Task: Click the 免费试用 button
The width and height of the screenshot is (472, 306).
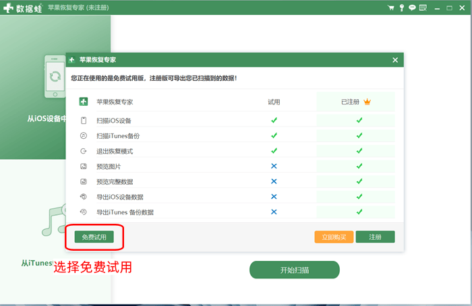Action: point(94,237)
